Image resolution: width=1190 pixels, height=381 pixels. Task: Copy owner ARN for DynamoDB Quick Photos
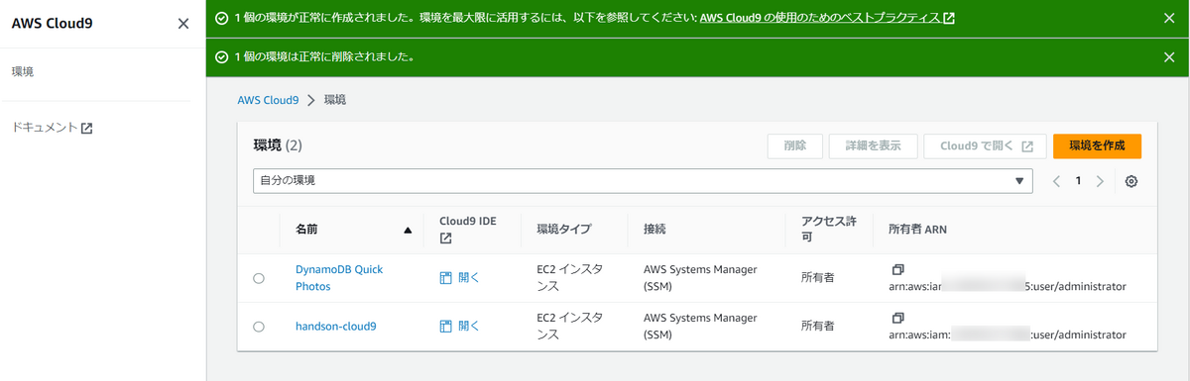pos(897,269)
